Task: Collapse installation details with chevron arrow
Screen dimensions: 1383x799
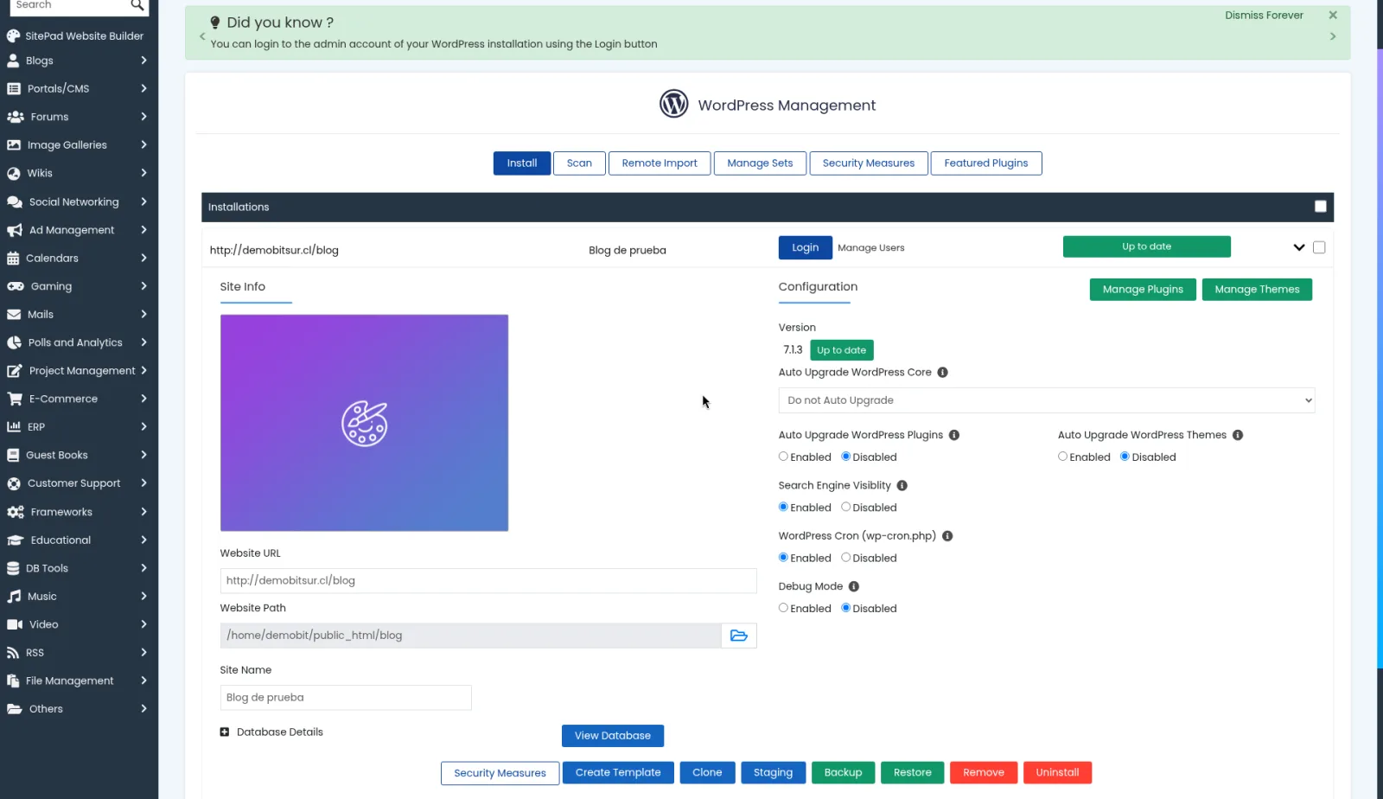Action: 1298,247
